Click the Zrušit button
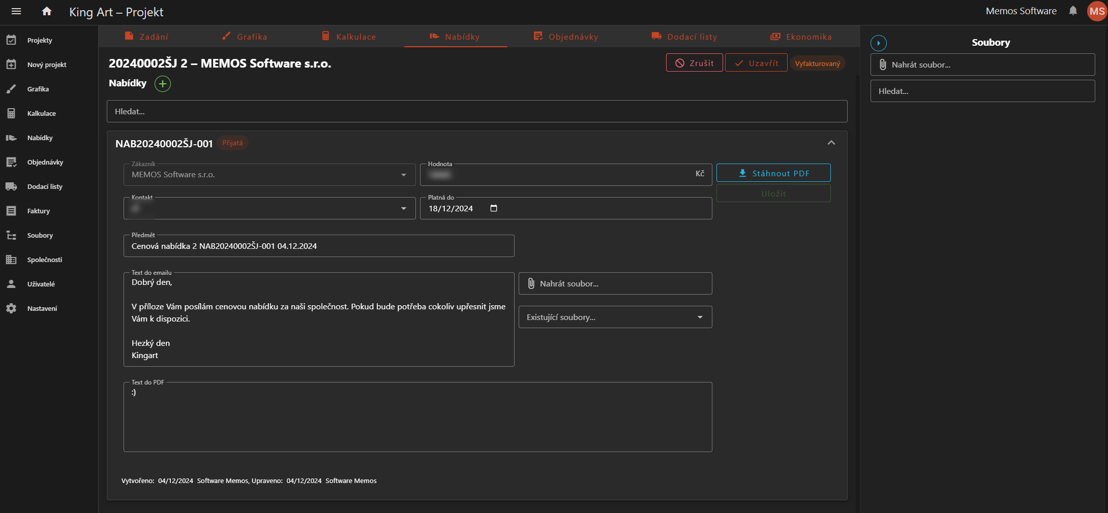 [694, 63]
